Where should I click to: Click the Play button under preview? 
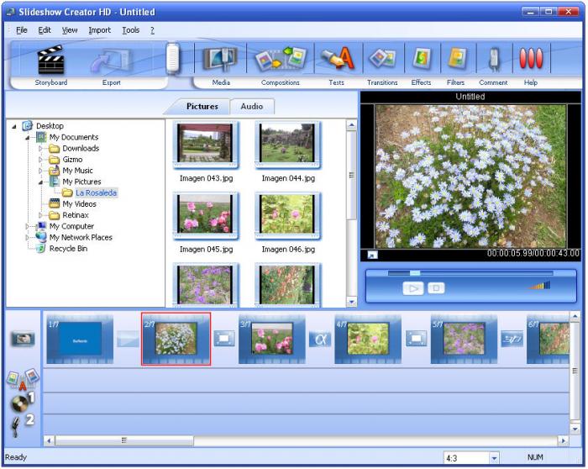413,288
